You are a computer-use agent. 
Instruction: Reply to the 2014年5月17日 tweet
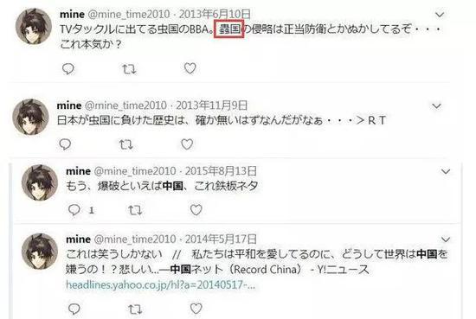click(x=74, y=309)
